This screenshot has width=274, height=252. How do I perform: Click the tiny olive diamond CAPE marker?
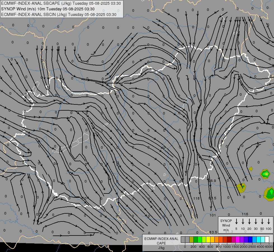coord(251,169)
